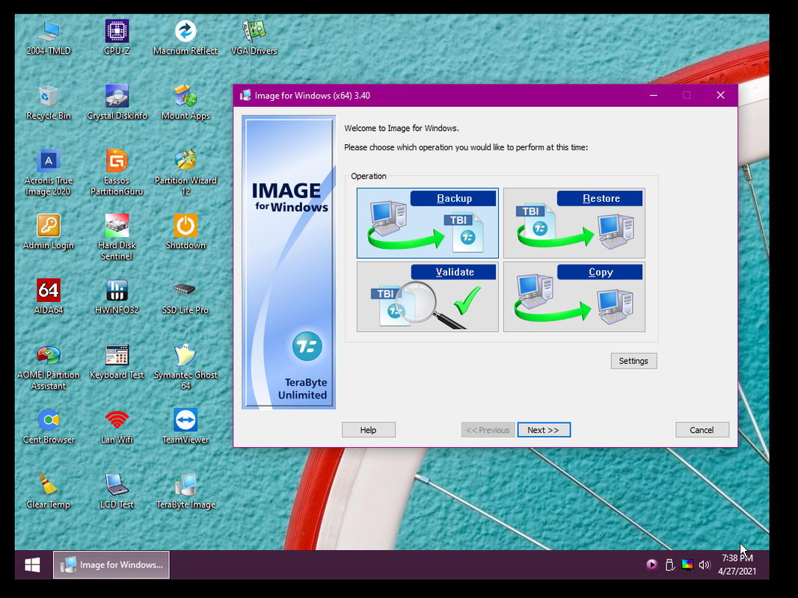The height and width of the screenshot is (598, 798).
Task: Choose the Validate operation tile
Action: click(428, 297)
